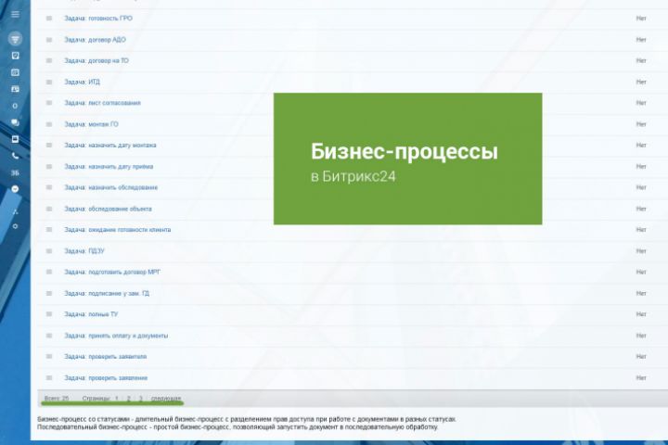
Task: Click the следующая next-page link
Action: point(166,398)
